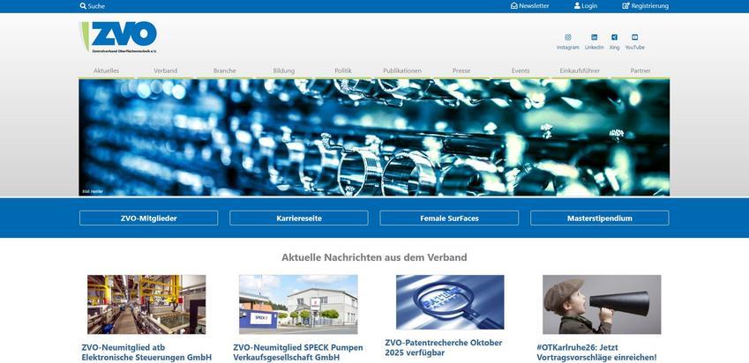Open the Partner menu

(x=640, y=70)
